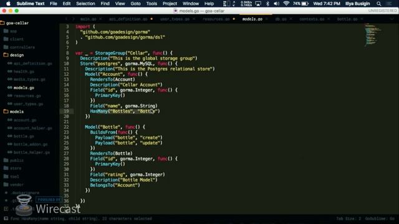The height and width of the screenshot is (224, 399).
Task: Collapse the design folder
Action: [x=6, y=55]
